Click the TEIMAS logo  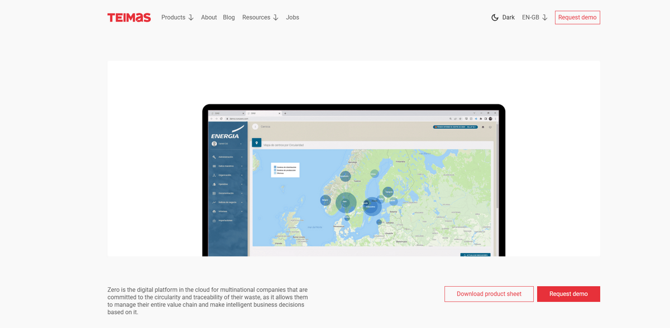click(129, 17)
